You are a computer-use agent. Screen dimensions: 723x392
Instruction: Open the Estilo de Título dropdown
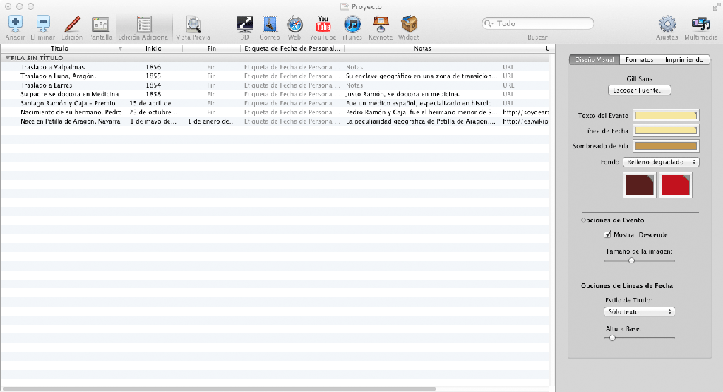tap(639, 311)
